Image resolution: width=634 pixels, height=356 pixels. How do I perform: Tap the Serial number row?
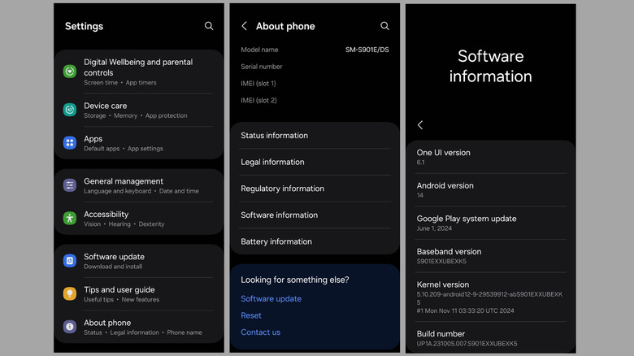coord(315,67)
